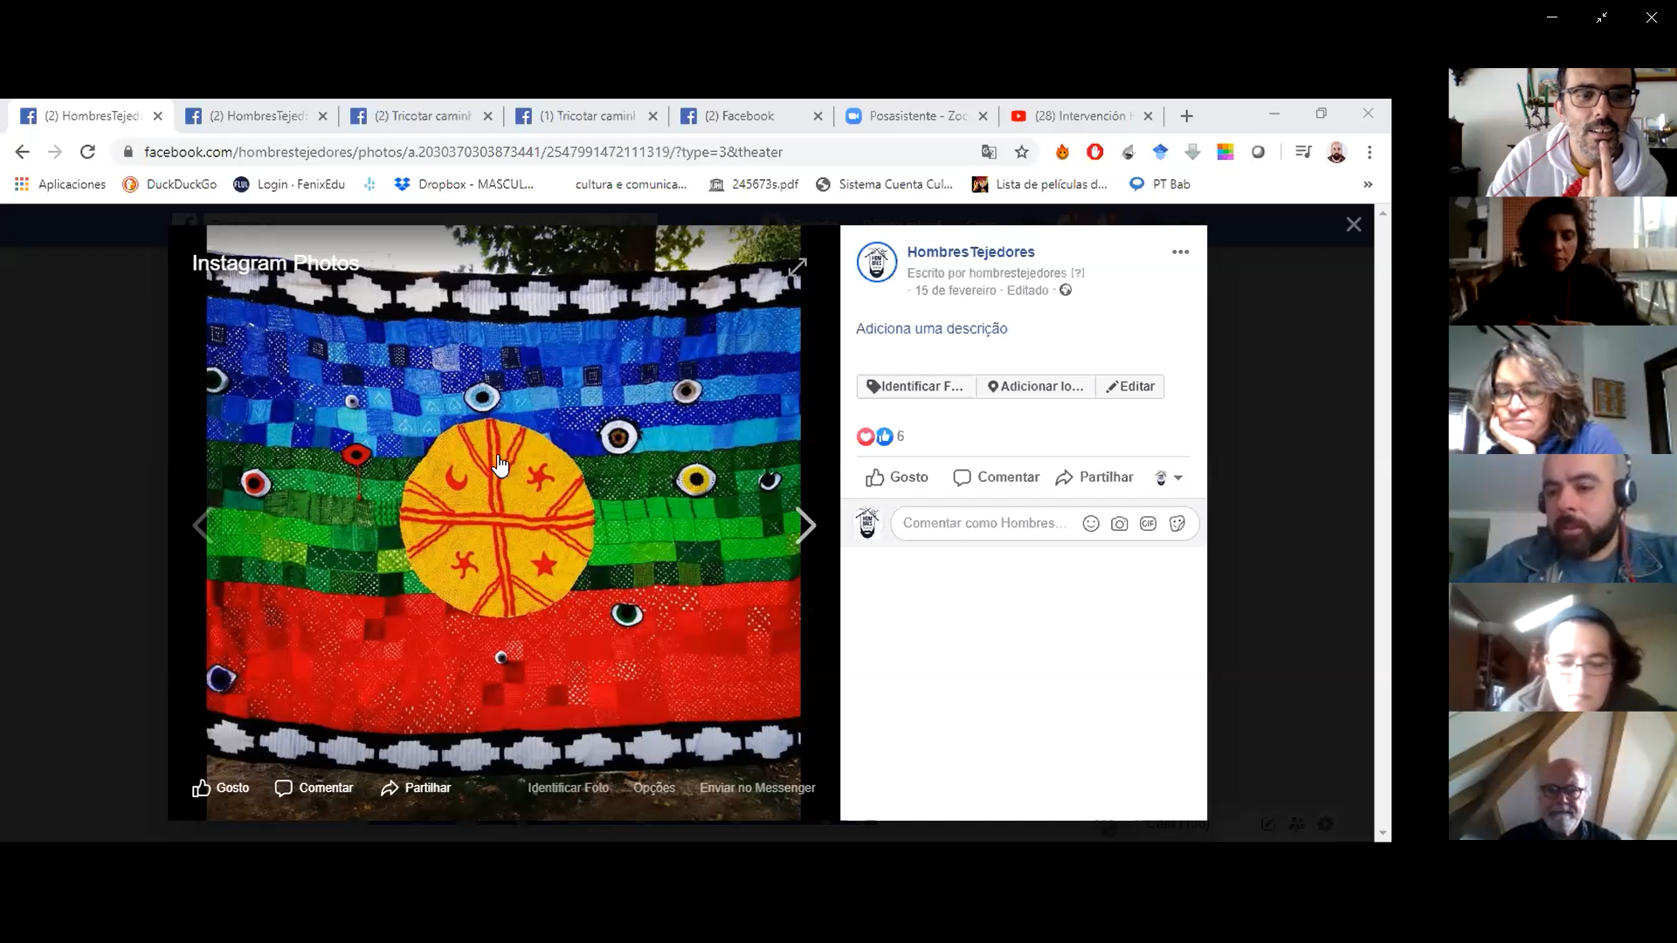Switch to the second HombresTejedores tab
This screenshot has height=943, width=1677.
coord(258,116)
